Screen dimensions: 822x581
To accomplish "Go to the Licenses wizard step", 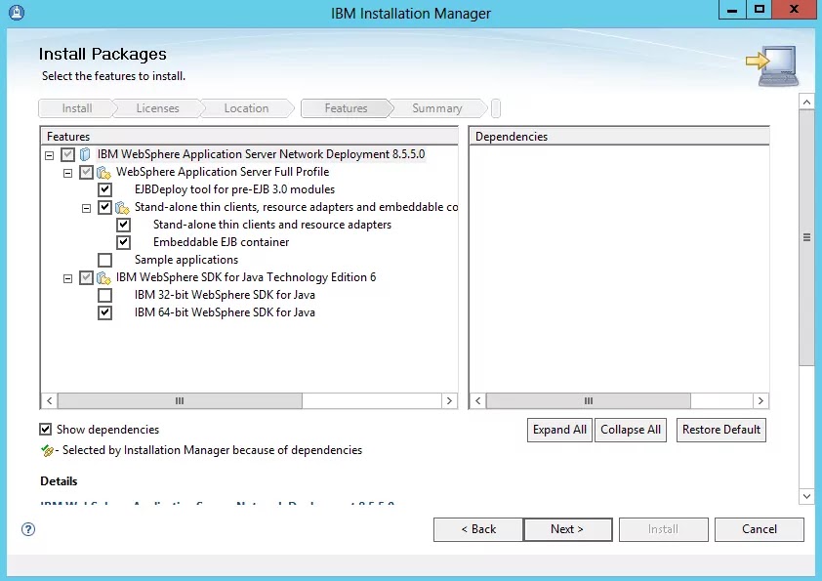I will click(157, 108).
